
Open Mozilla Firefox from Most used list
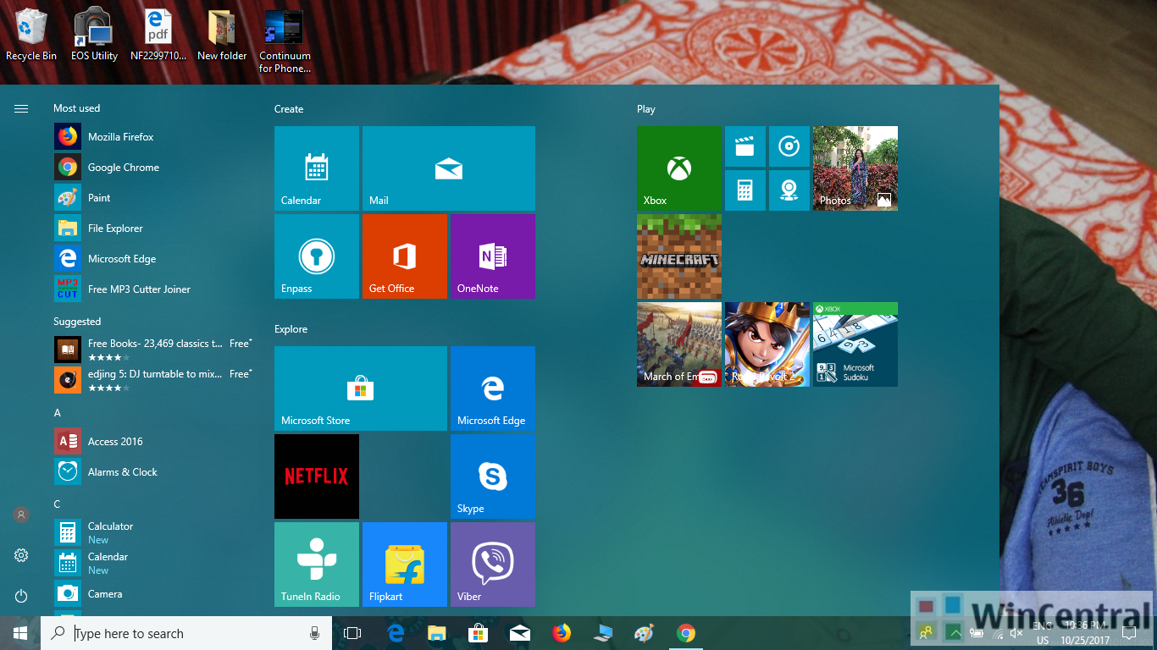152,137
